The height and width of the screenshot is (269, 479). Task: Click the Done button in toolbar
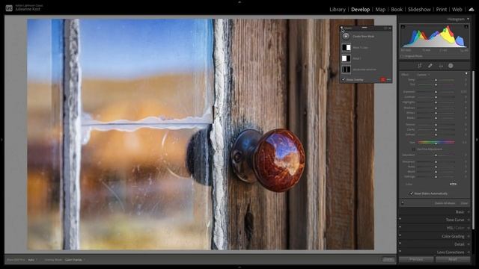click(388, 259)
